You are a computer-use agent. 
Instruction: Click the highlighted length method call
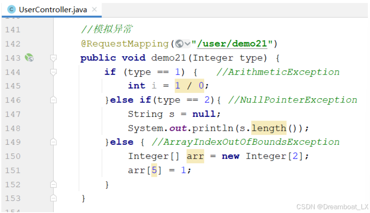tap(269, 128)
